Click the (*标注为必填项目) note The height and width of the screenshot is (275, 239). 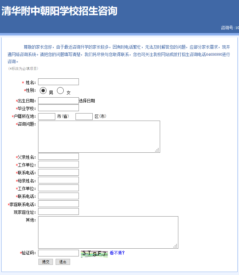tap(23, 69)
